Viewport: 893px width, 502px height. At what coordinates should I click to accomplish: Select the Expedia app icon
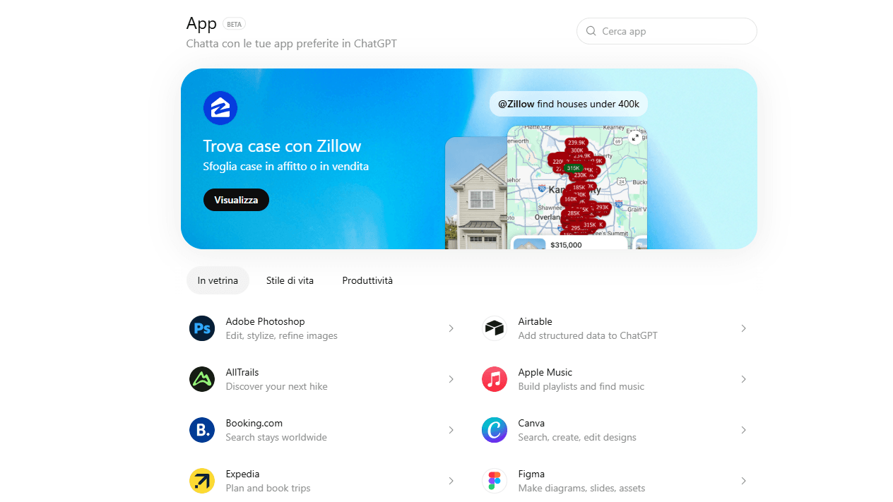(x=202, y=481)
